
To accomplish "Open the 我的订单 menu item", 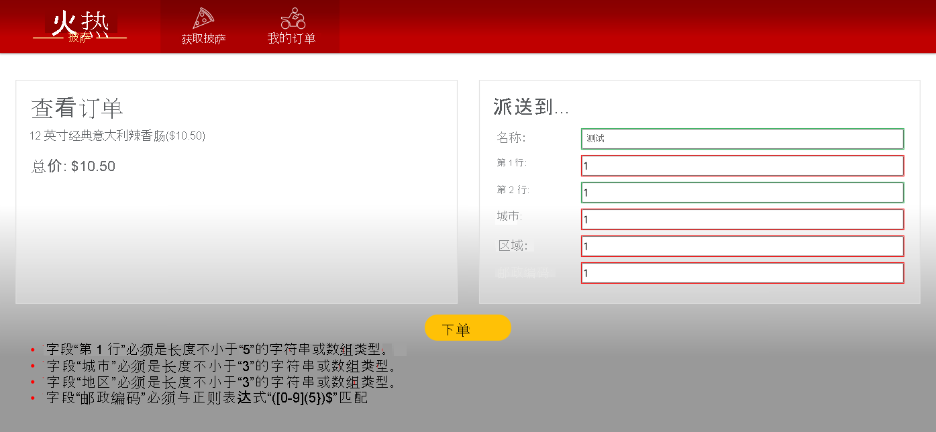I will 291,38.
